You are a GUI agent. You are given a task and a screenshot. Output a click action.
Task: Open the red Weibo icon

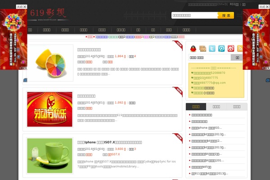(231, 49)
